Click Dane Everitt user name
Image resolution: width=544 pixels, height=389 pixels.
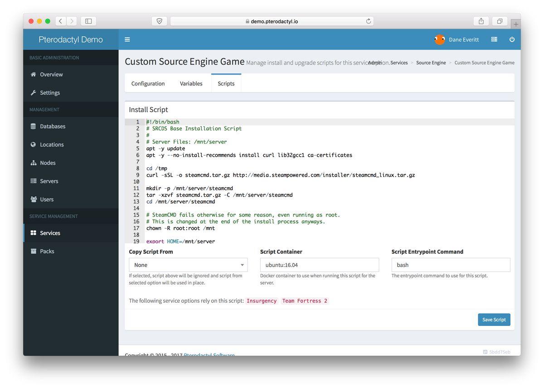pyautogui.click(x=464, y=39)
